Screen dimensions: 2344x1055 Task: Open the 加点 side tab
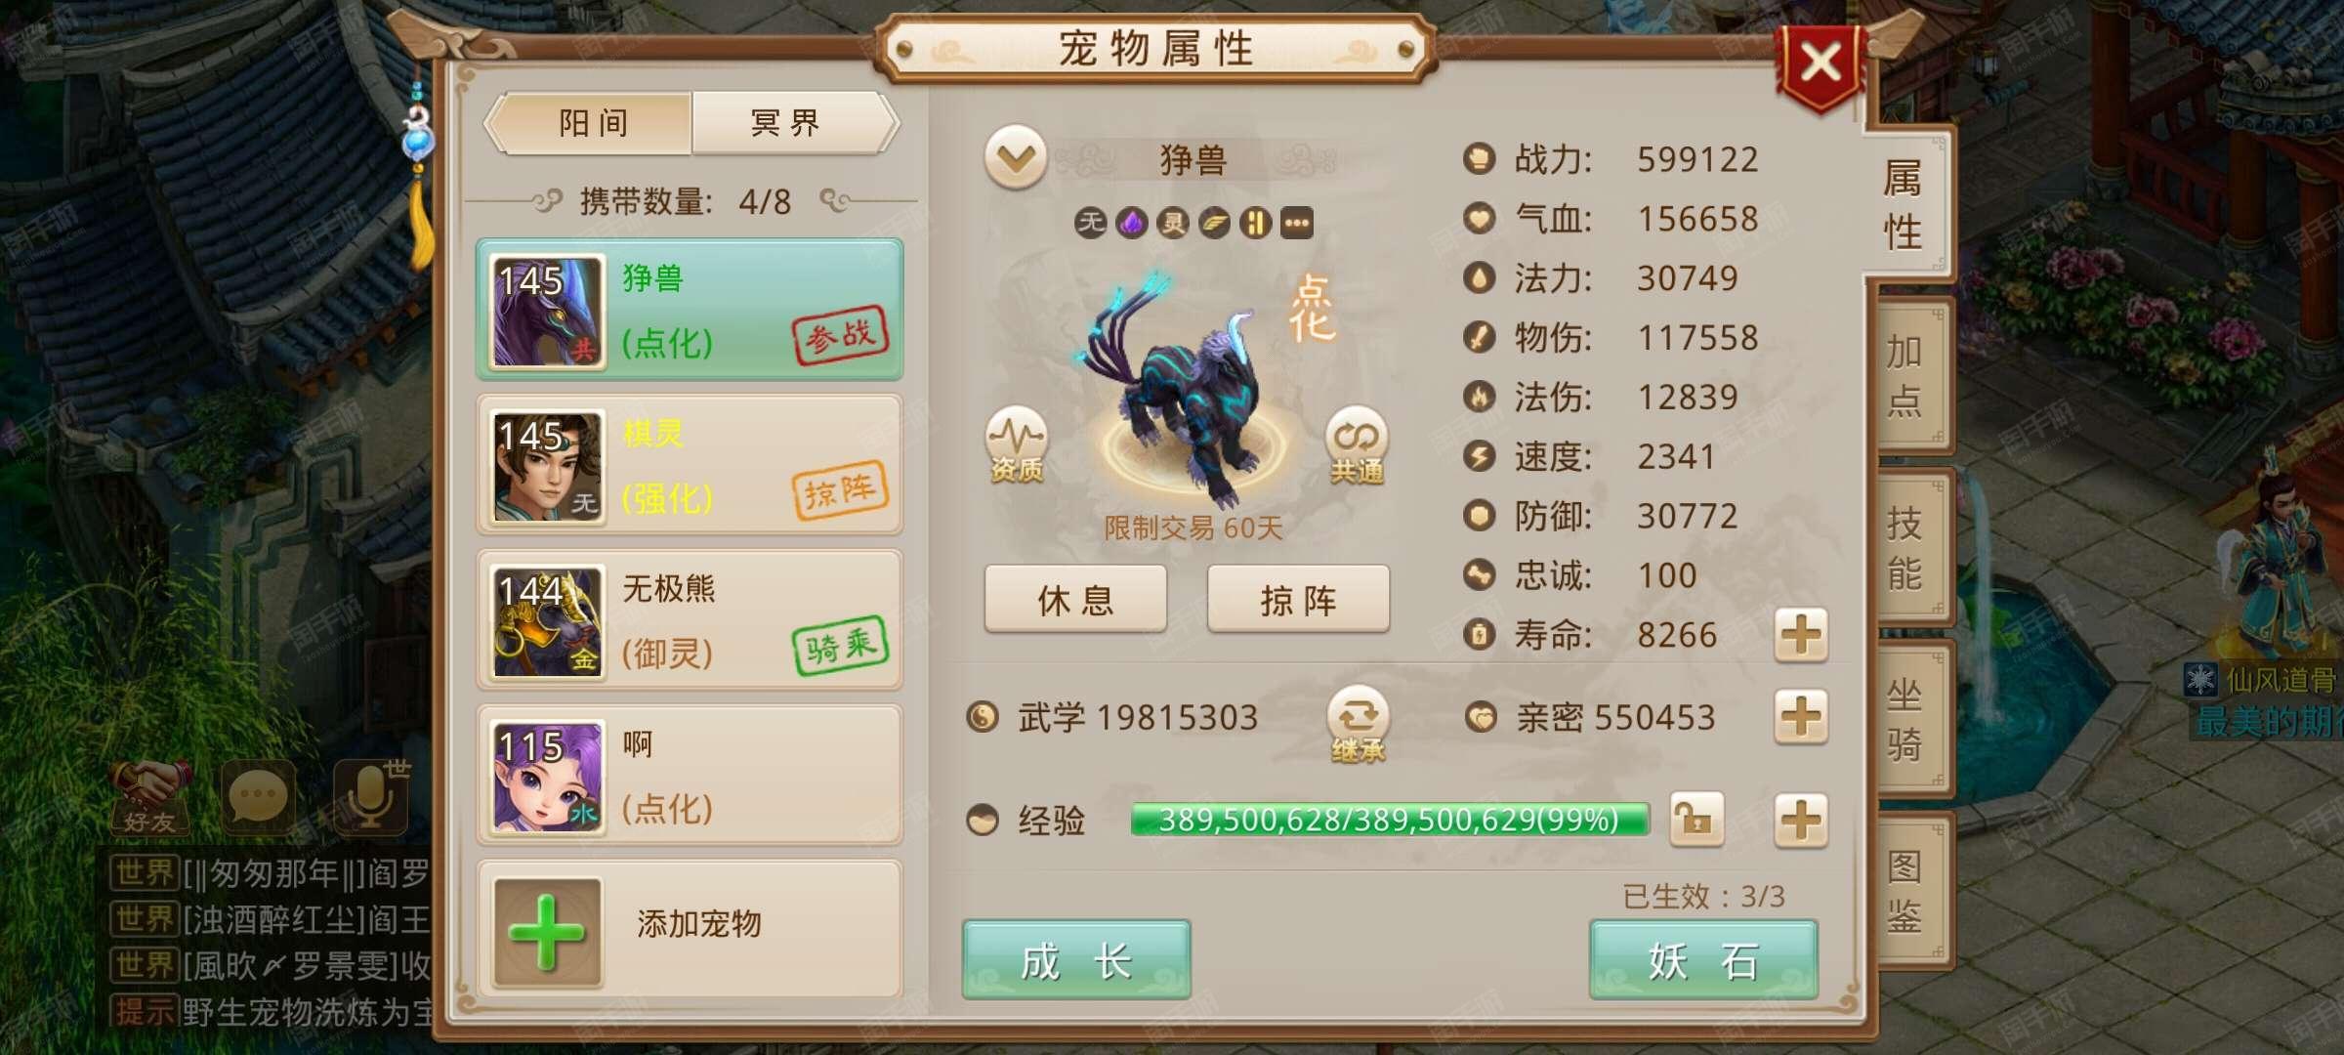(x=1906, y=375)
